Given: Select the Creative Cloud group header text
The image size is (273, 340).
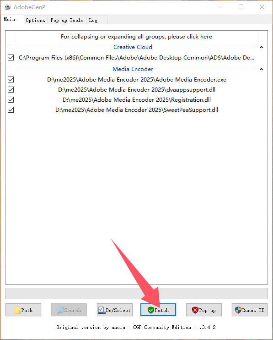Looking at the screenshot, I should (x=133, y=47).
